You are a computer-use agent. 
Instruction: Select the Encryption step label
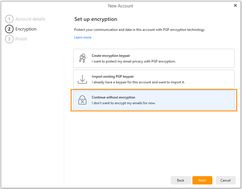[x=26, y=29]
